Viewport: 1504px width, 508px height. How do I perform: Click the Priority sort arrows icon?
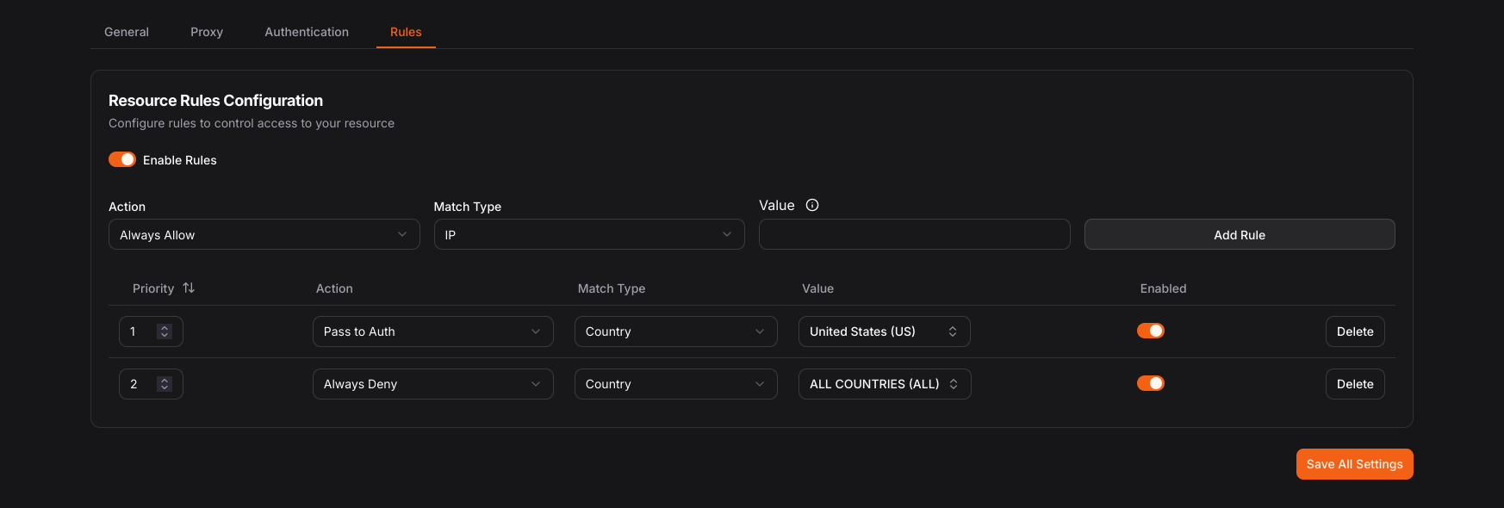pyautogui.click(x=189, y=288)
